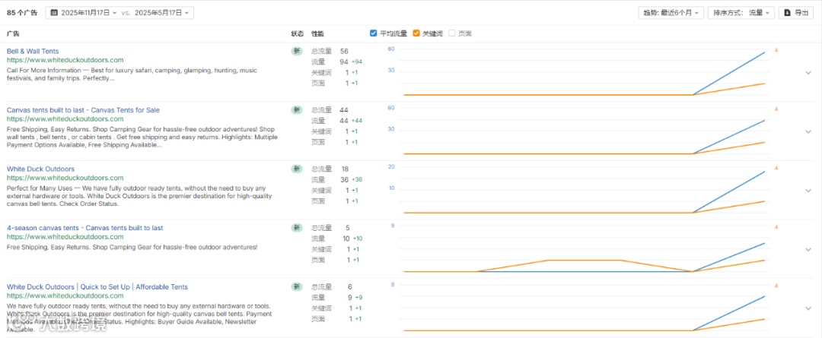
Task: Click the export file icon
Action: pos(788,13)
